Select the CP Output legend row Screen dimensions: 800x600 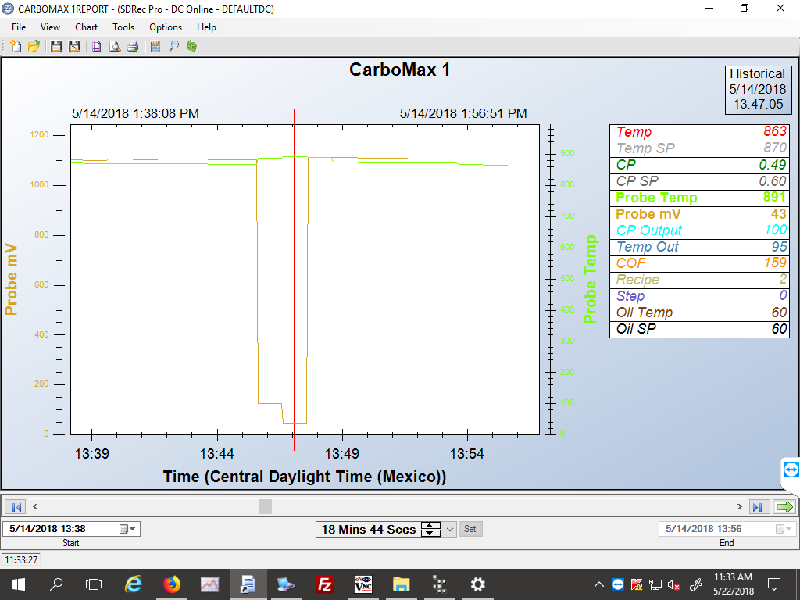tap(699, 230)
